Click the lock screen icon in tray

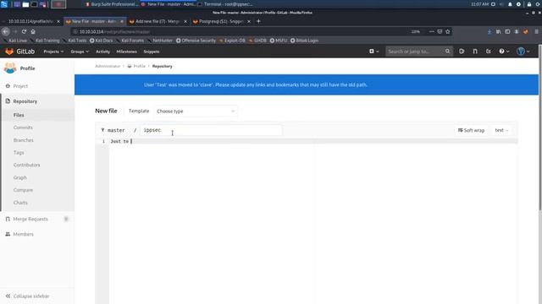click(x=529, y=4)
